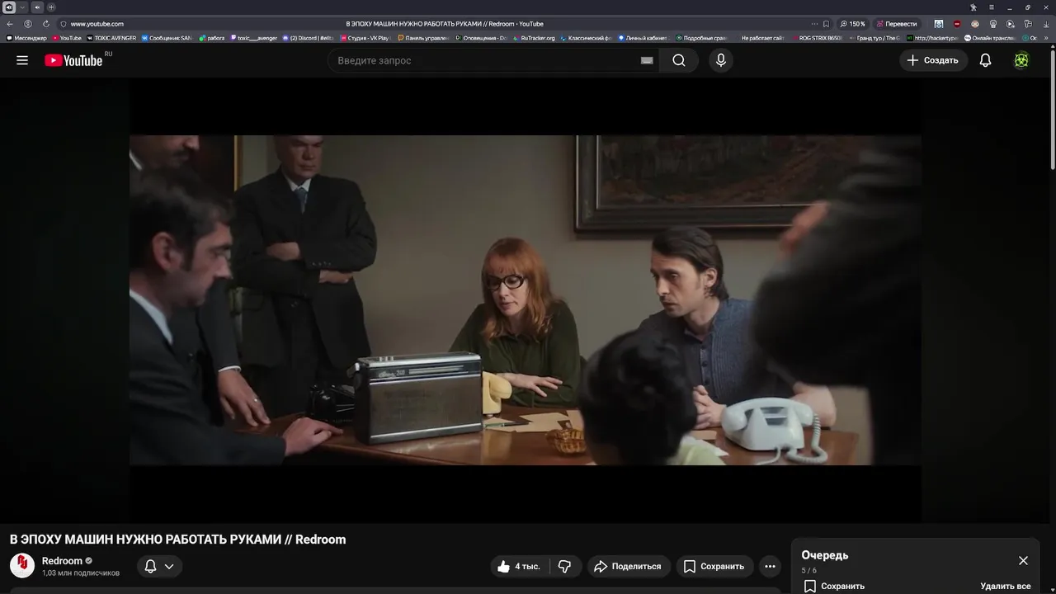This screenshot has height=594, width=1056.
Task: Click the YouTube logo to go home
Action: tap(73, 60)
